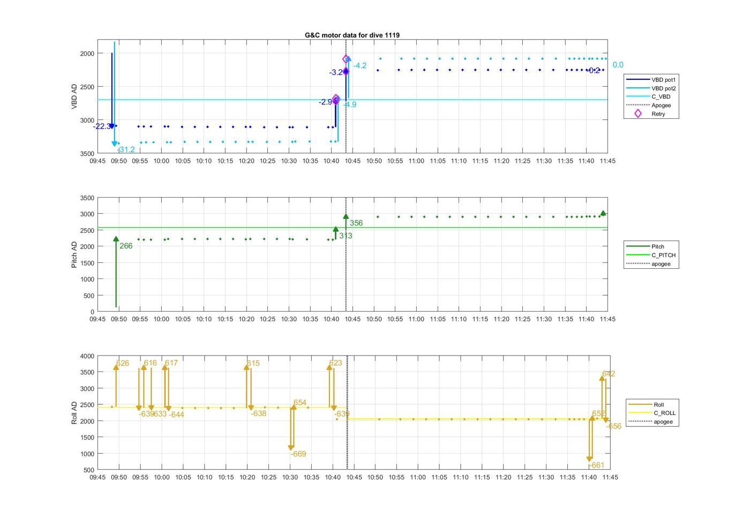The height and width of the screenshot is (528, 750).
Task: Click the '-4.2' VBD data label
Action: pos(359,66)
